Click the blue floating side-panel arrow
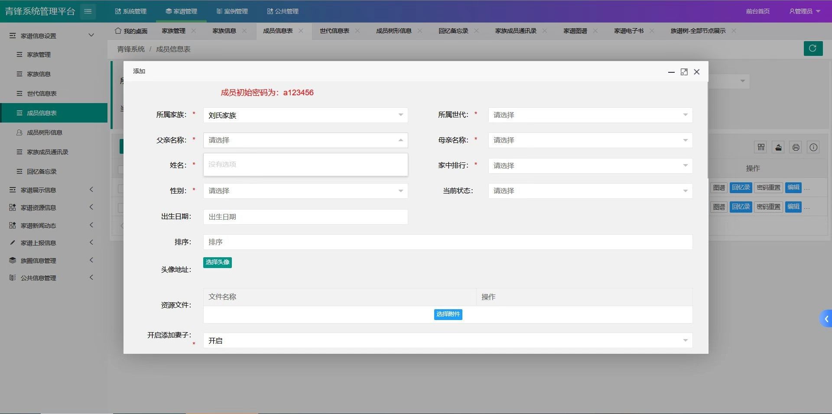 click(826, 319)
